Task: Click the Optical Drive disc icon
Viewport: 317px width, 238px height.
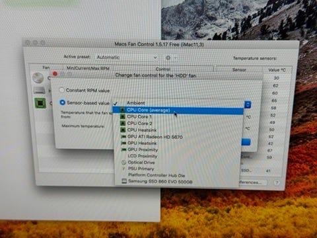Action: pyautogui.click(x=124, y=163)
